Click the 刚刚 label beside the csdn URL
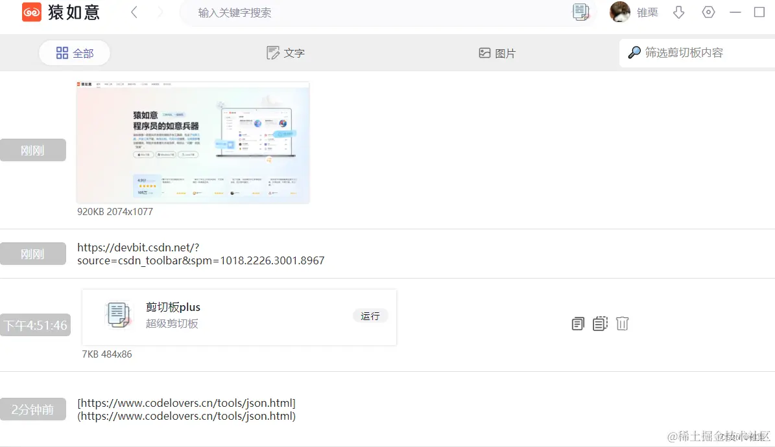775x447 pixels. coord(32,254)
